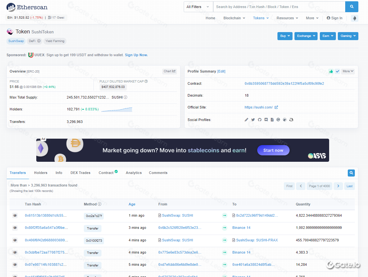
Task: Open the Buy dropdown button
Action: (x=285, y=36)
